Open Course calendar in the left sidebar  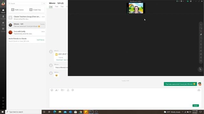coord(3,30)
